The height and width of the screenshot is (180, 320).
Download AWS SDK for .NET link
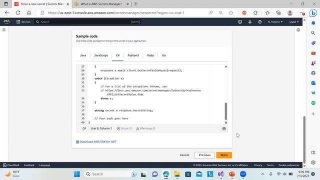(x=96, y=141)
